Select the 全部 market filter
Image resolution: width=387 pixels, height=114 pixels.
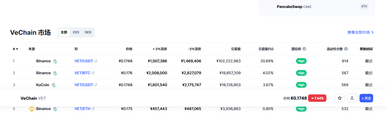coord(64,32)
